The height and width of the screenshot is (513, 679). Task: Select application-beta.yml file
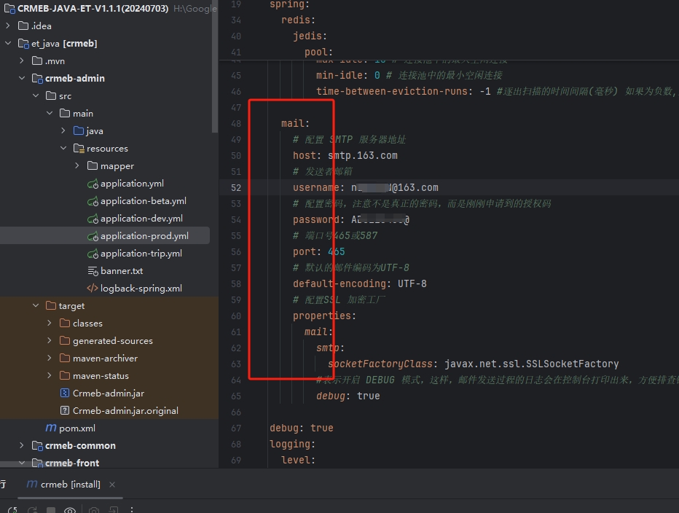pos(144,201)
